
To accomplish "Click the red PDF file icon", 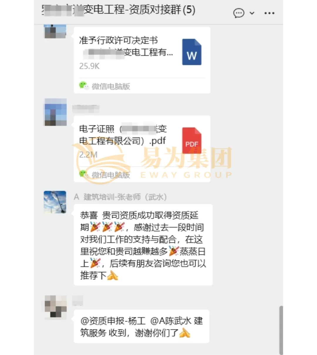I will tap(192, 140).
